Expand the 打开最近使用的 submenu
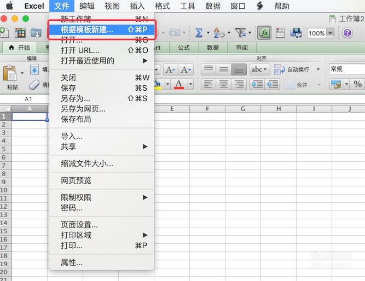 point(102,61)
